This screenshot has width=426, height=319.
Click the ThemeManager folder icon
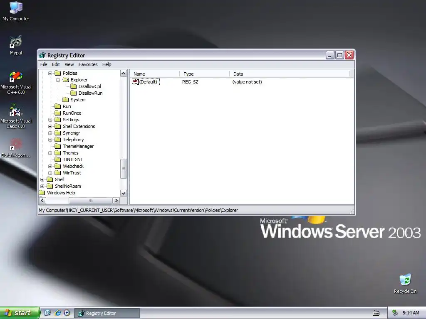pyautogui.click(x=57, y=146)
